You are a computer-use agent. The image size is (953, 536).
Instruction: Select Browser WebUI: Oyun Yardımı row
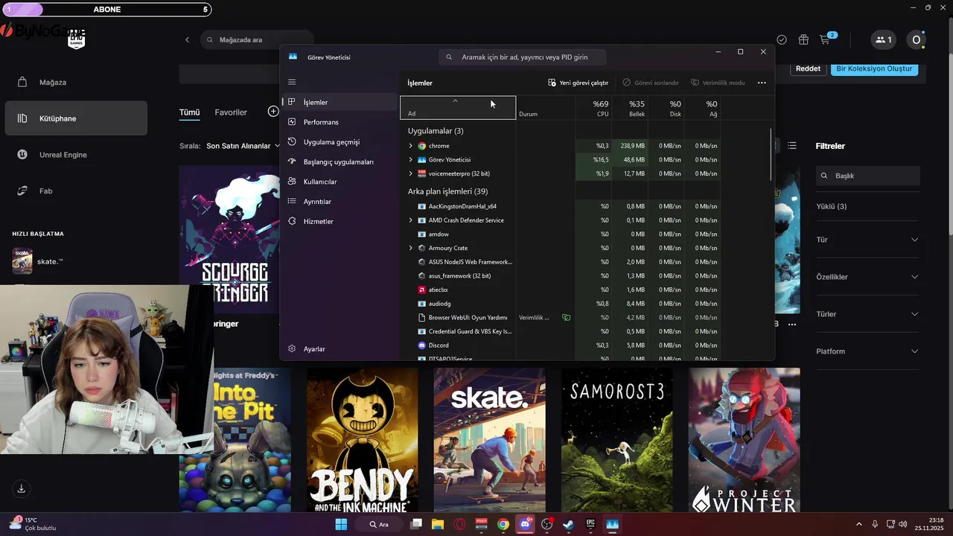point(561,317)
